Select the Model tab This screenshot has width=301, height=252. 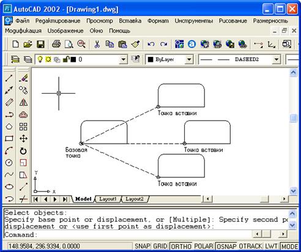[x=83, y=199]
